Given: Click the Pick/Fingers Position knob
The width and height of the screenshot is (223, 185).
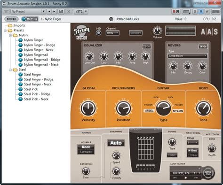Looking at the screenshot, I should coord(123,108).
